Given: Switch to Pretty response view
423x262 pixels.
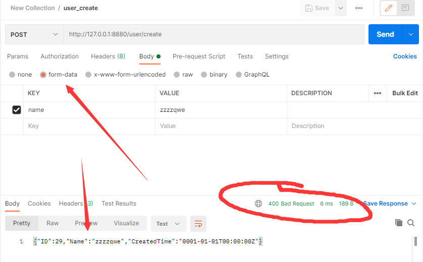Looking at the screenshot, I should coord(22,223).
